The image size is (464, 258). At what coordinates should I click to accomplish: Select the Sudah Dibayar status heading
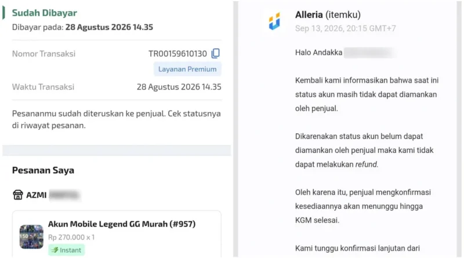(45, 13)
